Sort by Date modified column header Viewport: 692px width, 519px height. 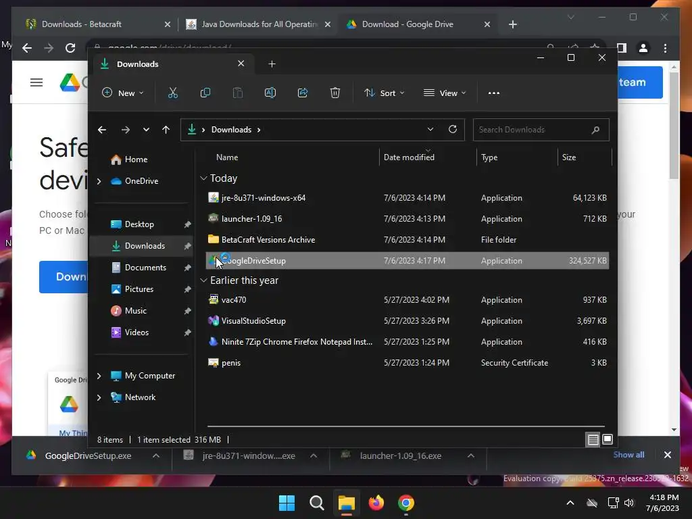(409, 157)
